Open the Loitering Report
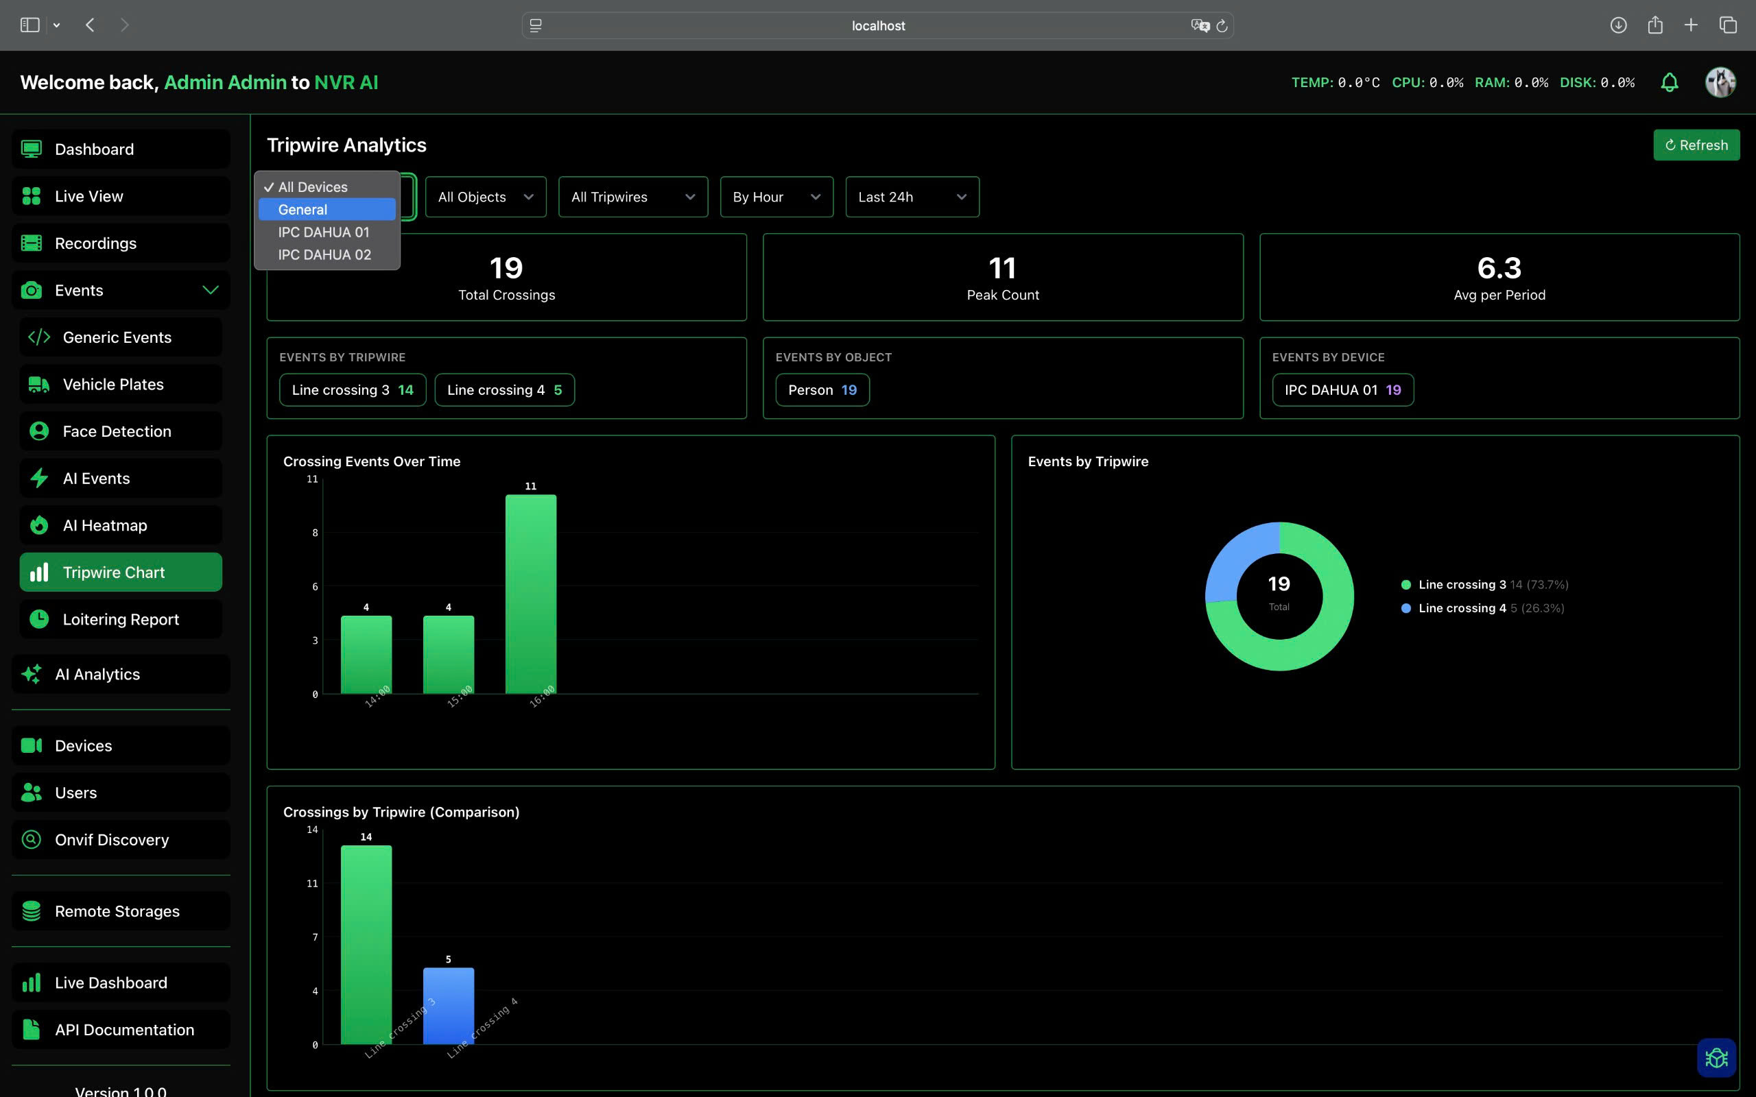 click(121, 619)
